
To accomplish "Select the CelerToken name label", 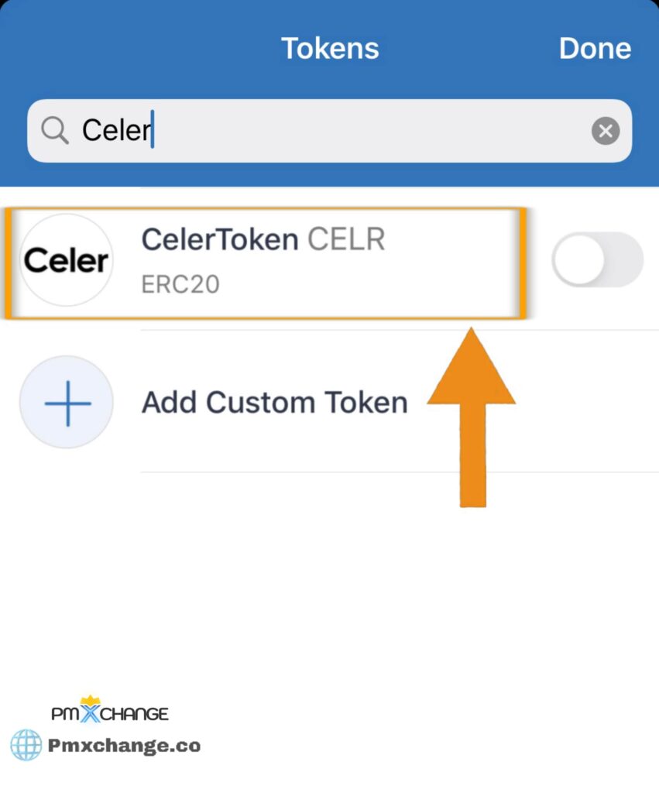I will click(219, 239).
